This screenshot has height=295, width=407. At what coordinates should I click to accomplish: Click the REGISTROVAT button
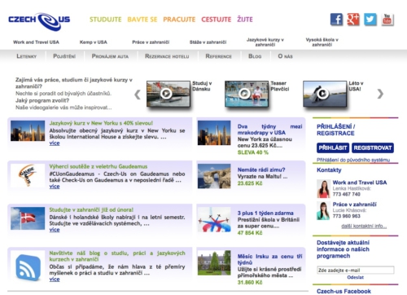coord(373,147)
